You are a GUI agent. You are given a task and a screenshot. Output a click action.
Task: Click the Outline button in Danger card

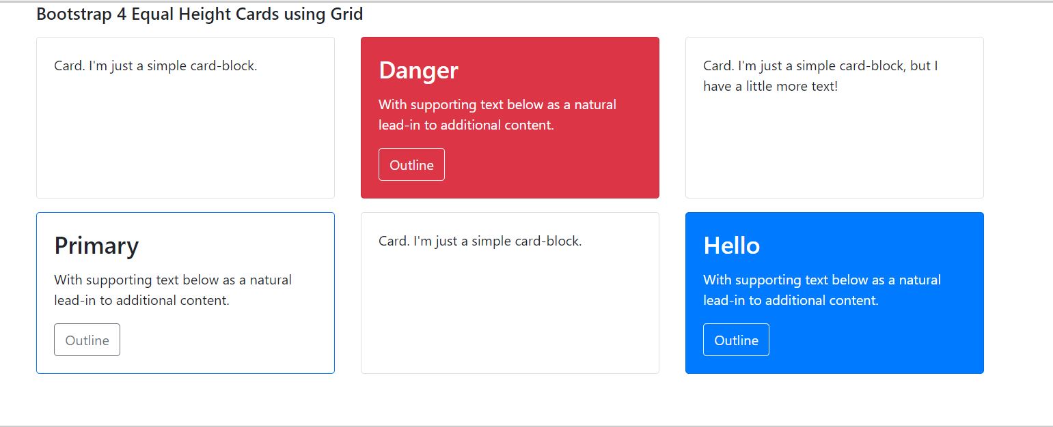(x=411, y=164)
